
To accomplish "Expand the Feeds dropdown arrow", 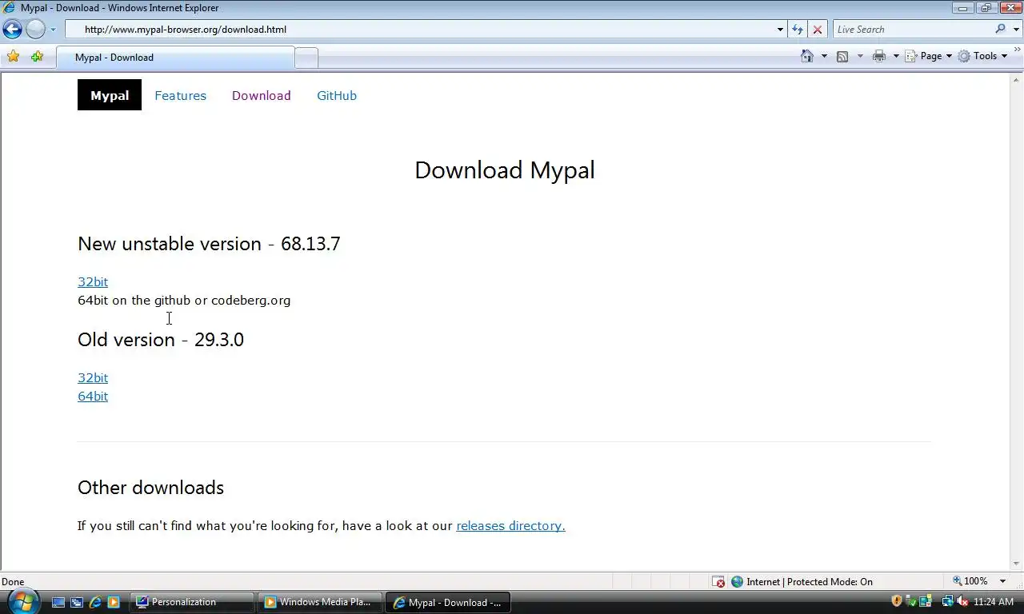I will (860, 56).
